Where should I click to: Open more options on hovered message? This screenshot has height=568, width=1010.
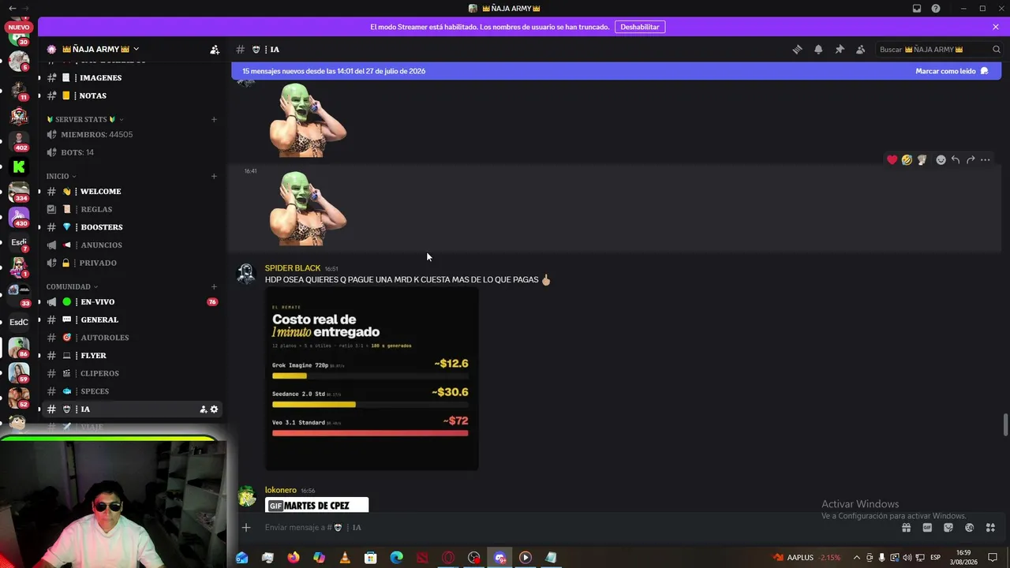[985, 159]
